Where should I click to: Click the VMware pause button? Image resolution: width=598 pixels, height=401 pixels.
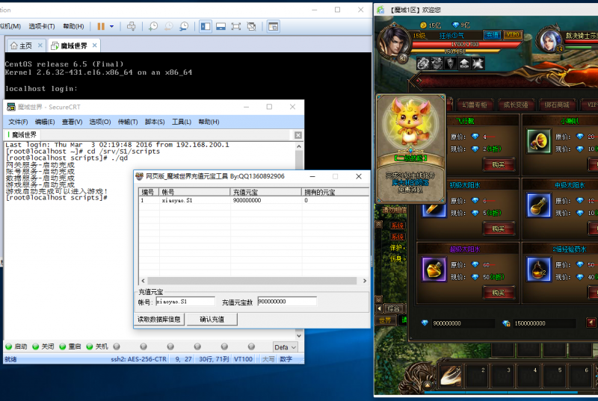click(101, 26)
